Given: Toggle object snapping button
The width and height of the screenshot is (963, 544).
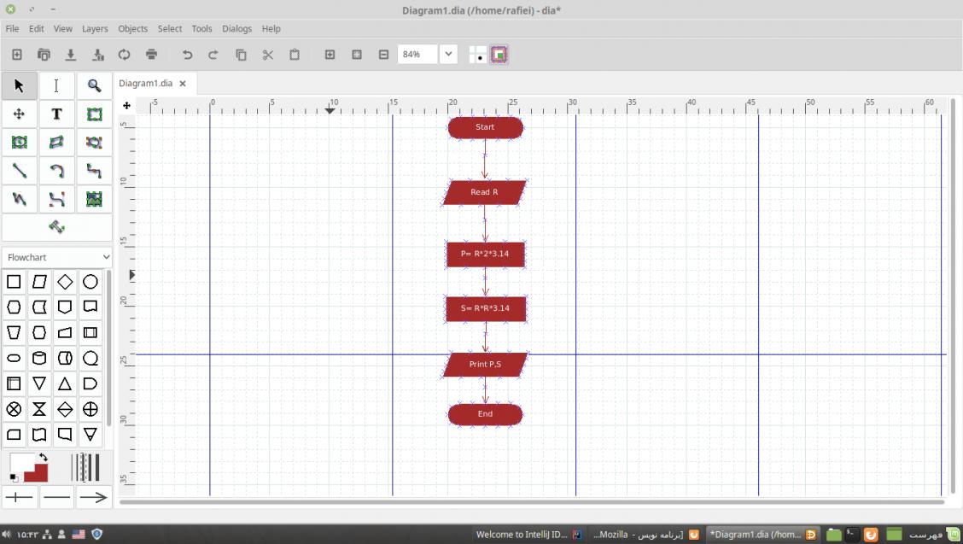Looking at the screenshot, I should click(499, 55).
